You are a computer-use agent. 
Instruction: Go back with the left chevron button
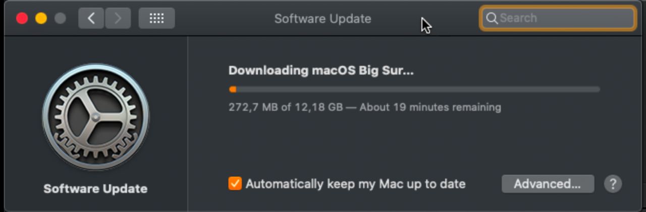91,19
